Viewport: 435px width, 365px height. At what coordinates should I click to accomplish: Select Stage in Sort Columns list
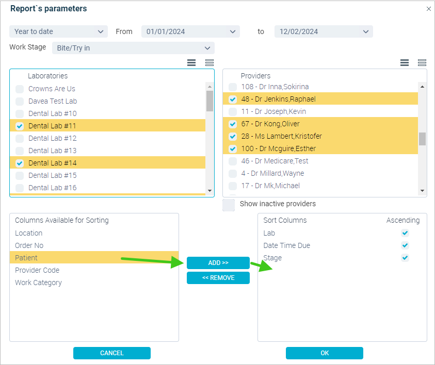[x=272, y=258]
